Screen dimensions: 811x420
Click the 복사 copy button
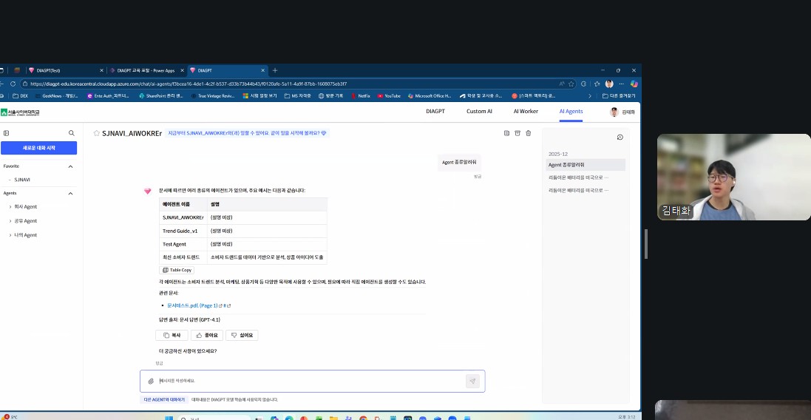pyautogui.click(x=172, y=335)
